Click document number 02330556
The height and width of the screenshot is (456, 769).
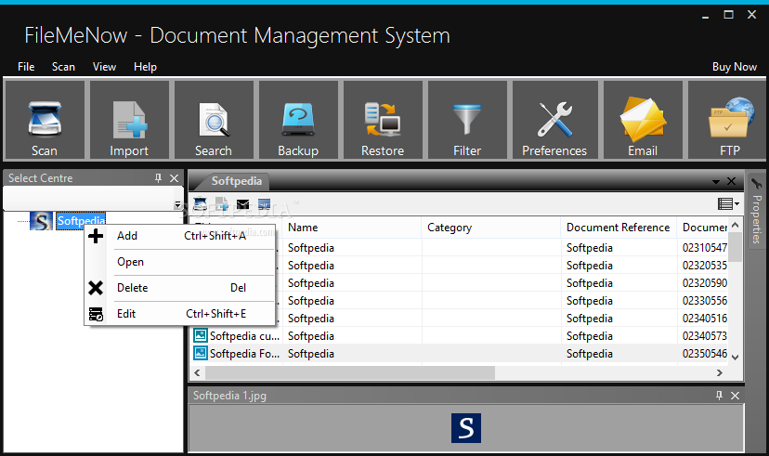point(704,301)
